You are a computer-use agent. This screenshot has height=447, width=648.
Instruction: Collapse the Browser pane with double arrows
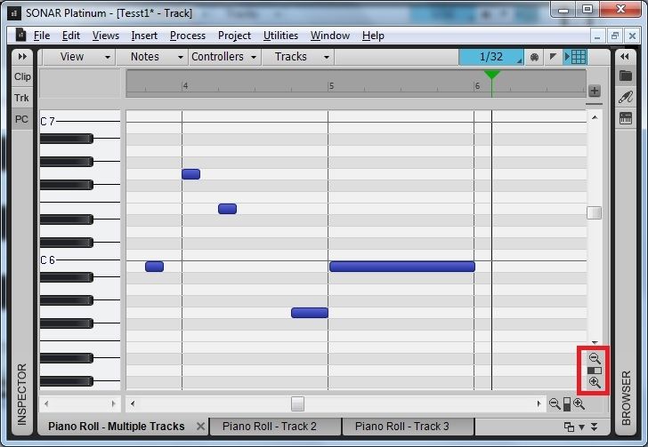(626, 56)
